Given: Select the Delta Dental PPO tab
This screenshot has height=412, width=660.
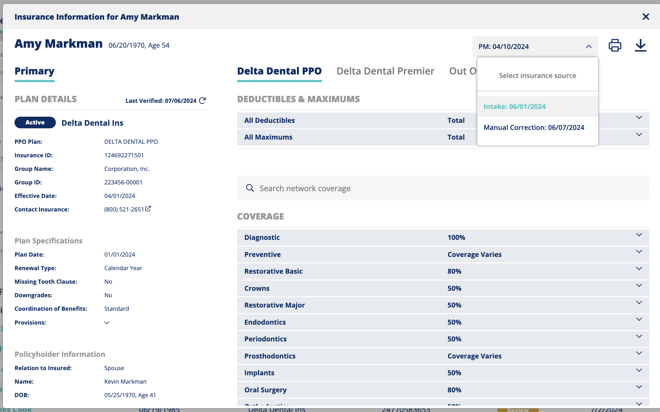Looking at the screenshot, I should (279, 71).
